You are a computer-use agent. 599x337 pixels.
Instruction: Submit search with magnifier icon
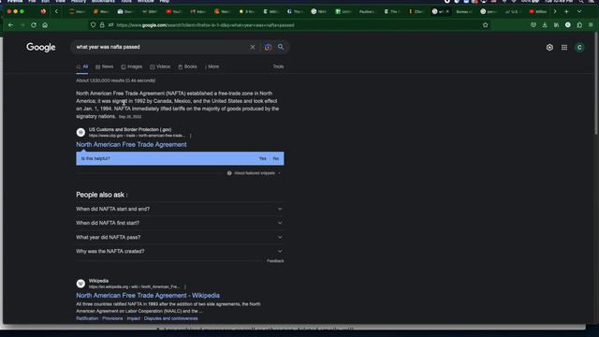(281, 47)
